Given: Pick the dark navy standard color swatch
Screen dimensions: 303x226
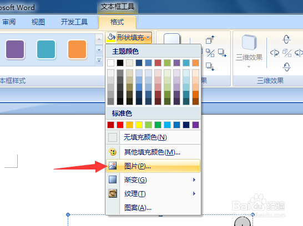Looking at the screenshot, I should tap(186, 125).
